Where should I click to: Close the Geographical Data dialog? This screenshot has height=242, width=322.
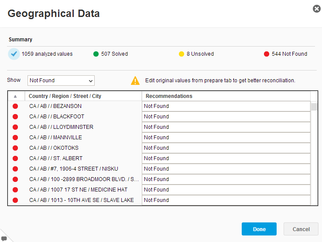[x=317, y=9]
